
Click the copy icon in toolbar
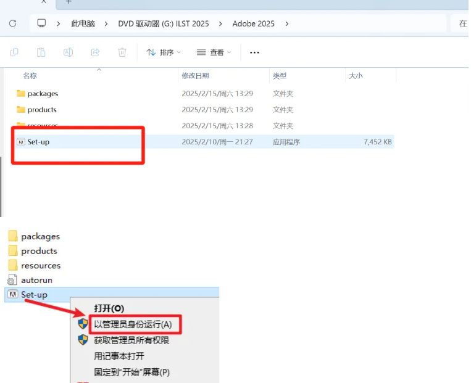[14, 52]
